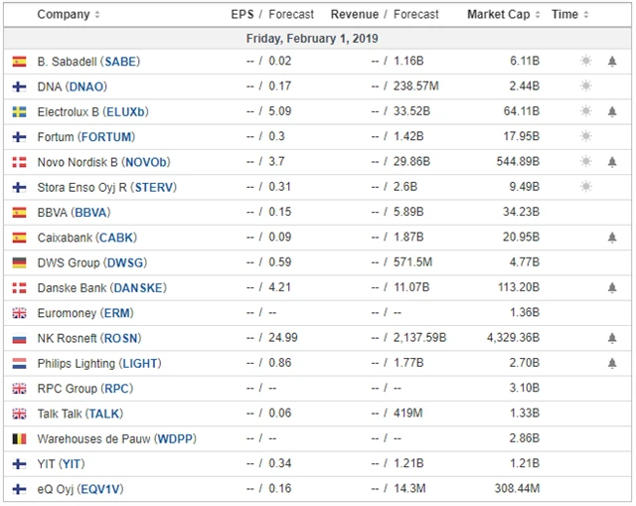Open the Talk Talk (TALK) company link
The width and height of the screenshot is (636, 506).
click(79, 414)
